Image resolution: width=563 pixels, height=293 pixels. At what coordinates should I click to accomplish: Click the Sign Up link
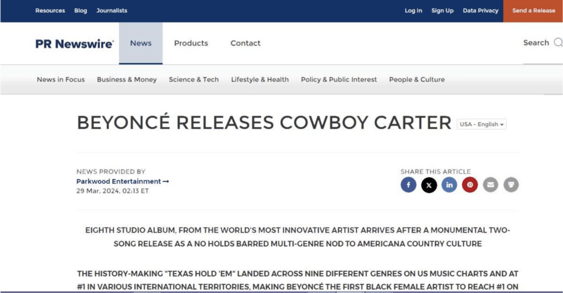point(443,11)
